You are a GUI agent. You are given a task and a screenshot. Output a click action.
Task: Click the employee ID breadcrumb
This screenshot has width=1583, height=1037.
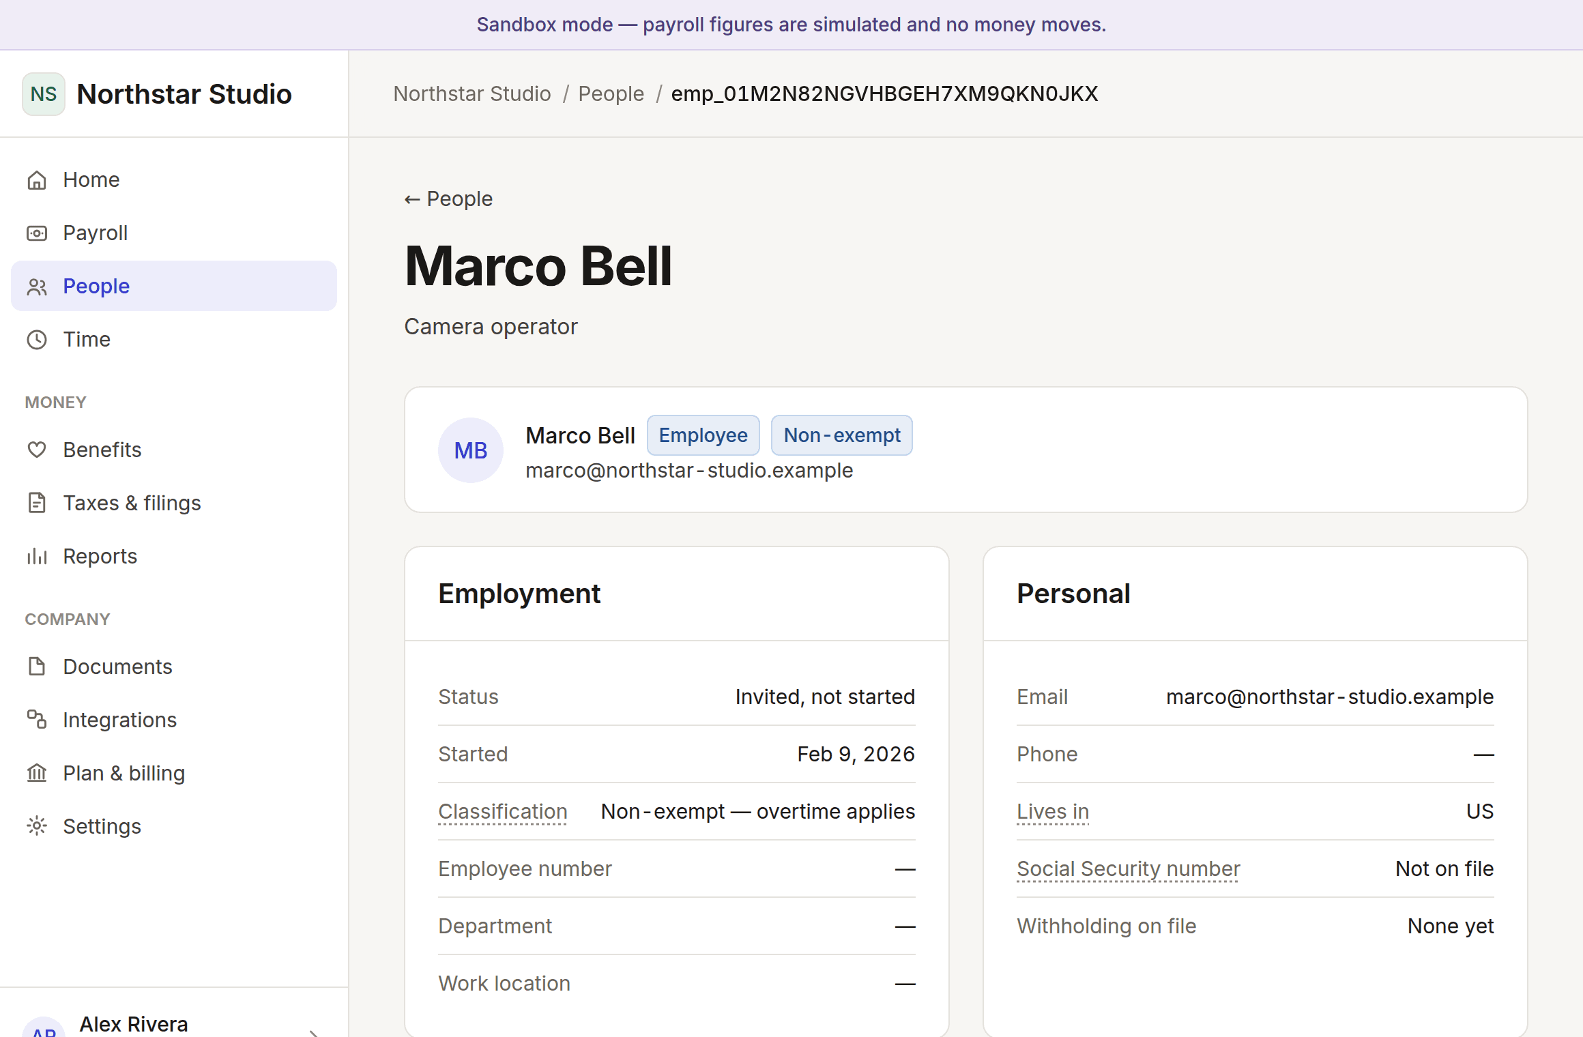click(x=885, y=94)
